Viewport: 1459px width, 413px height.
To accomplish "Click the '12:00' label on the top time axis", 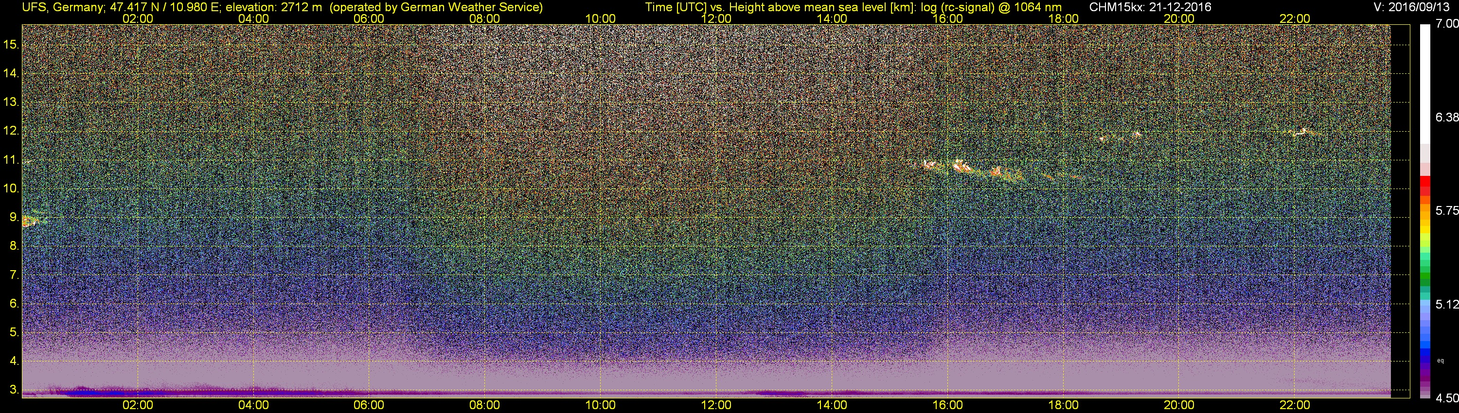I will (x=716, y=18).
